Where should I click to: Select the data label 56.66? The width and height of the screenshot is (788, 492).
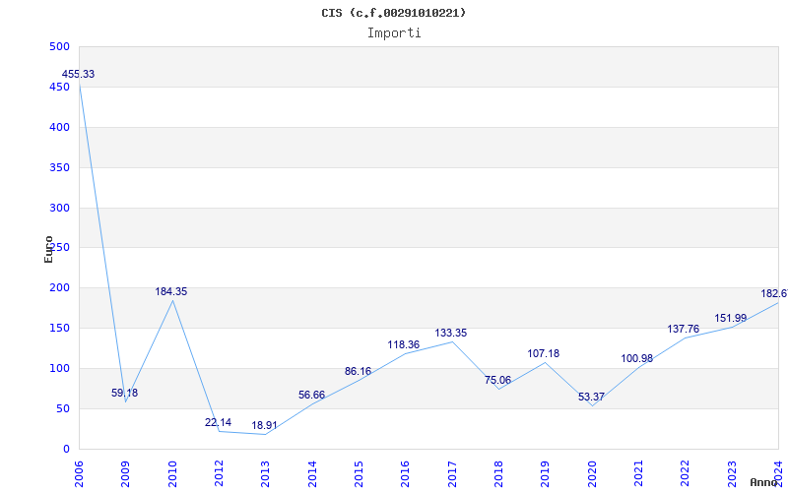[311, 396]
